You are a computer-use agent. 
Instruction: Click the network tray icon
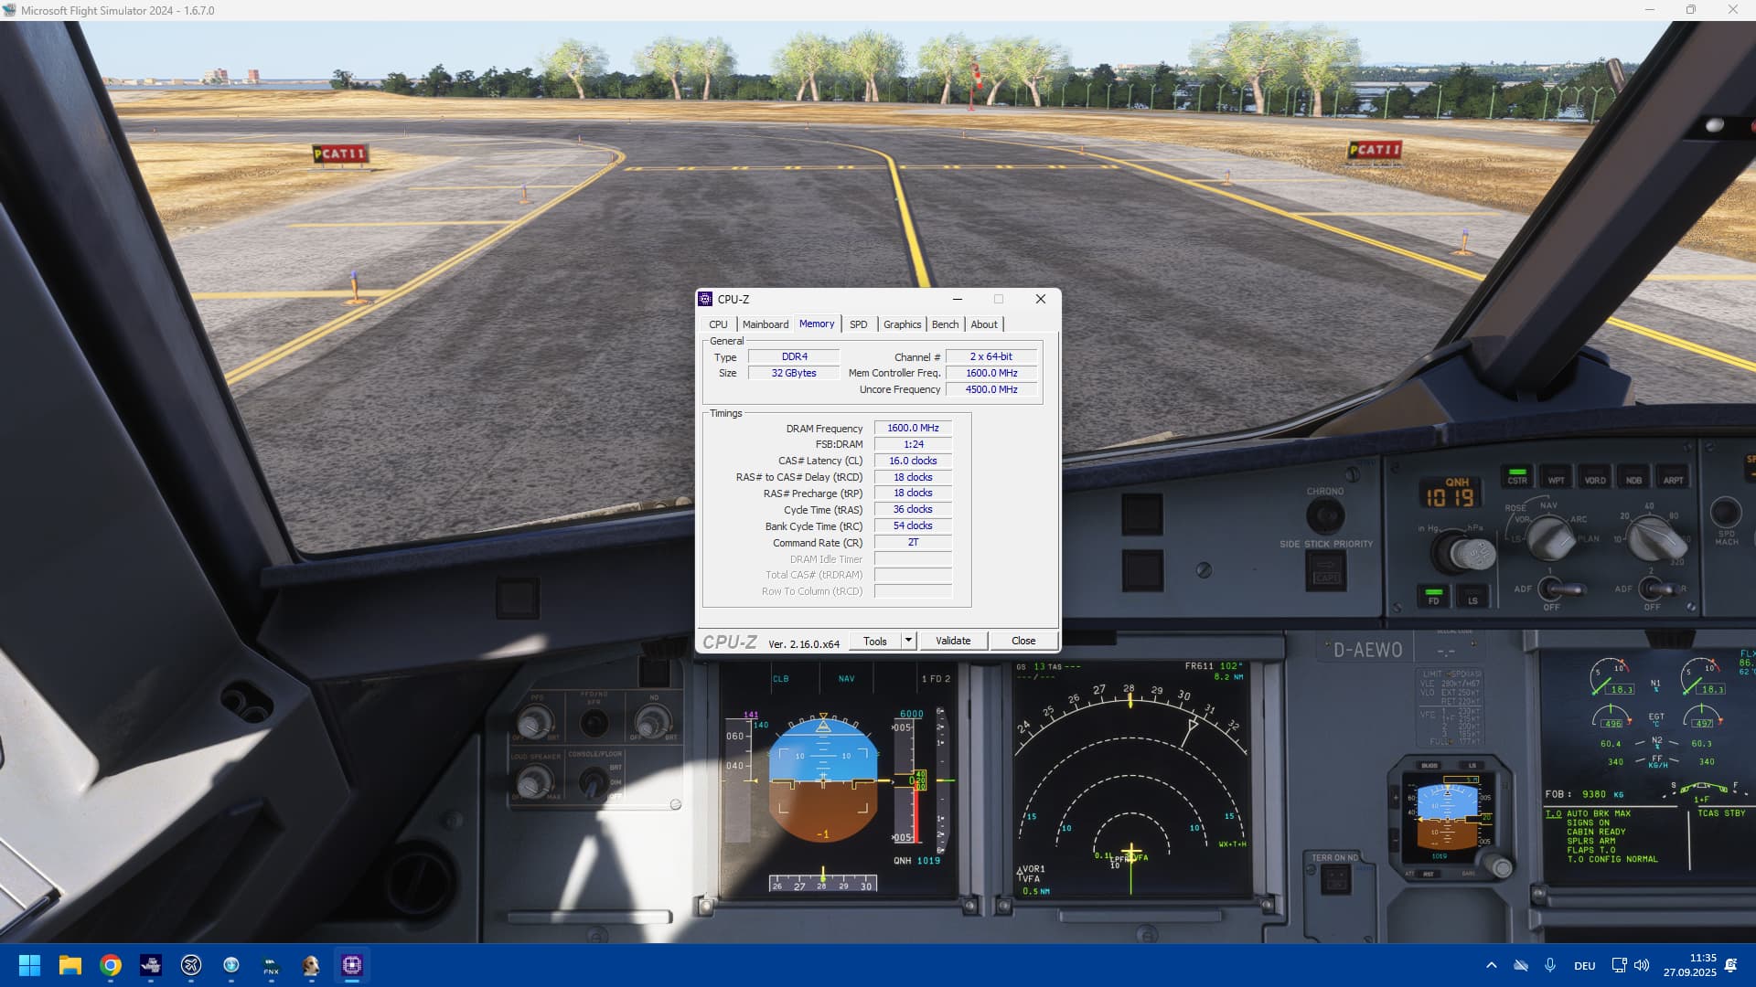pos(1619,965)
